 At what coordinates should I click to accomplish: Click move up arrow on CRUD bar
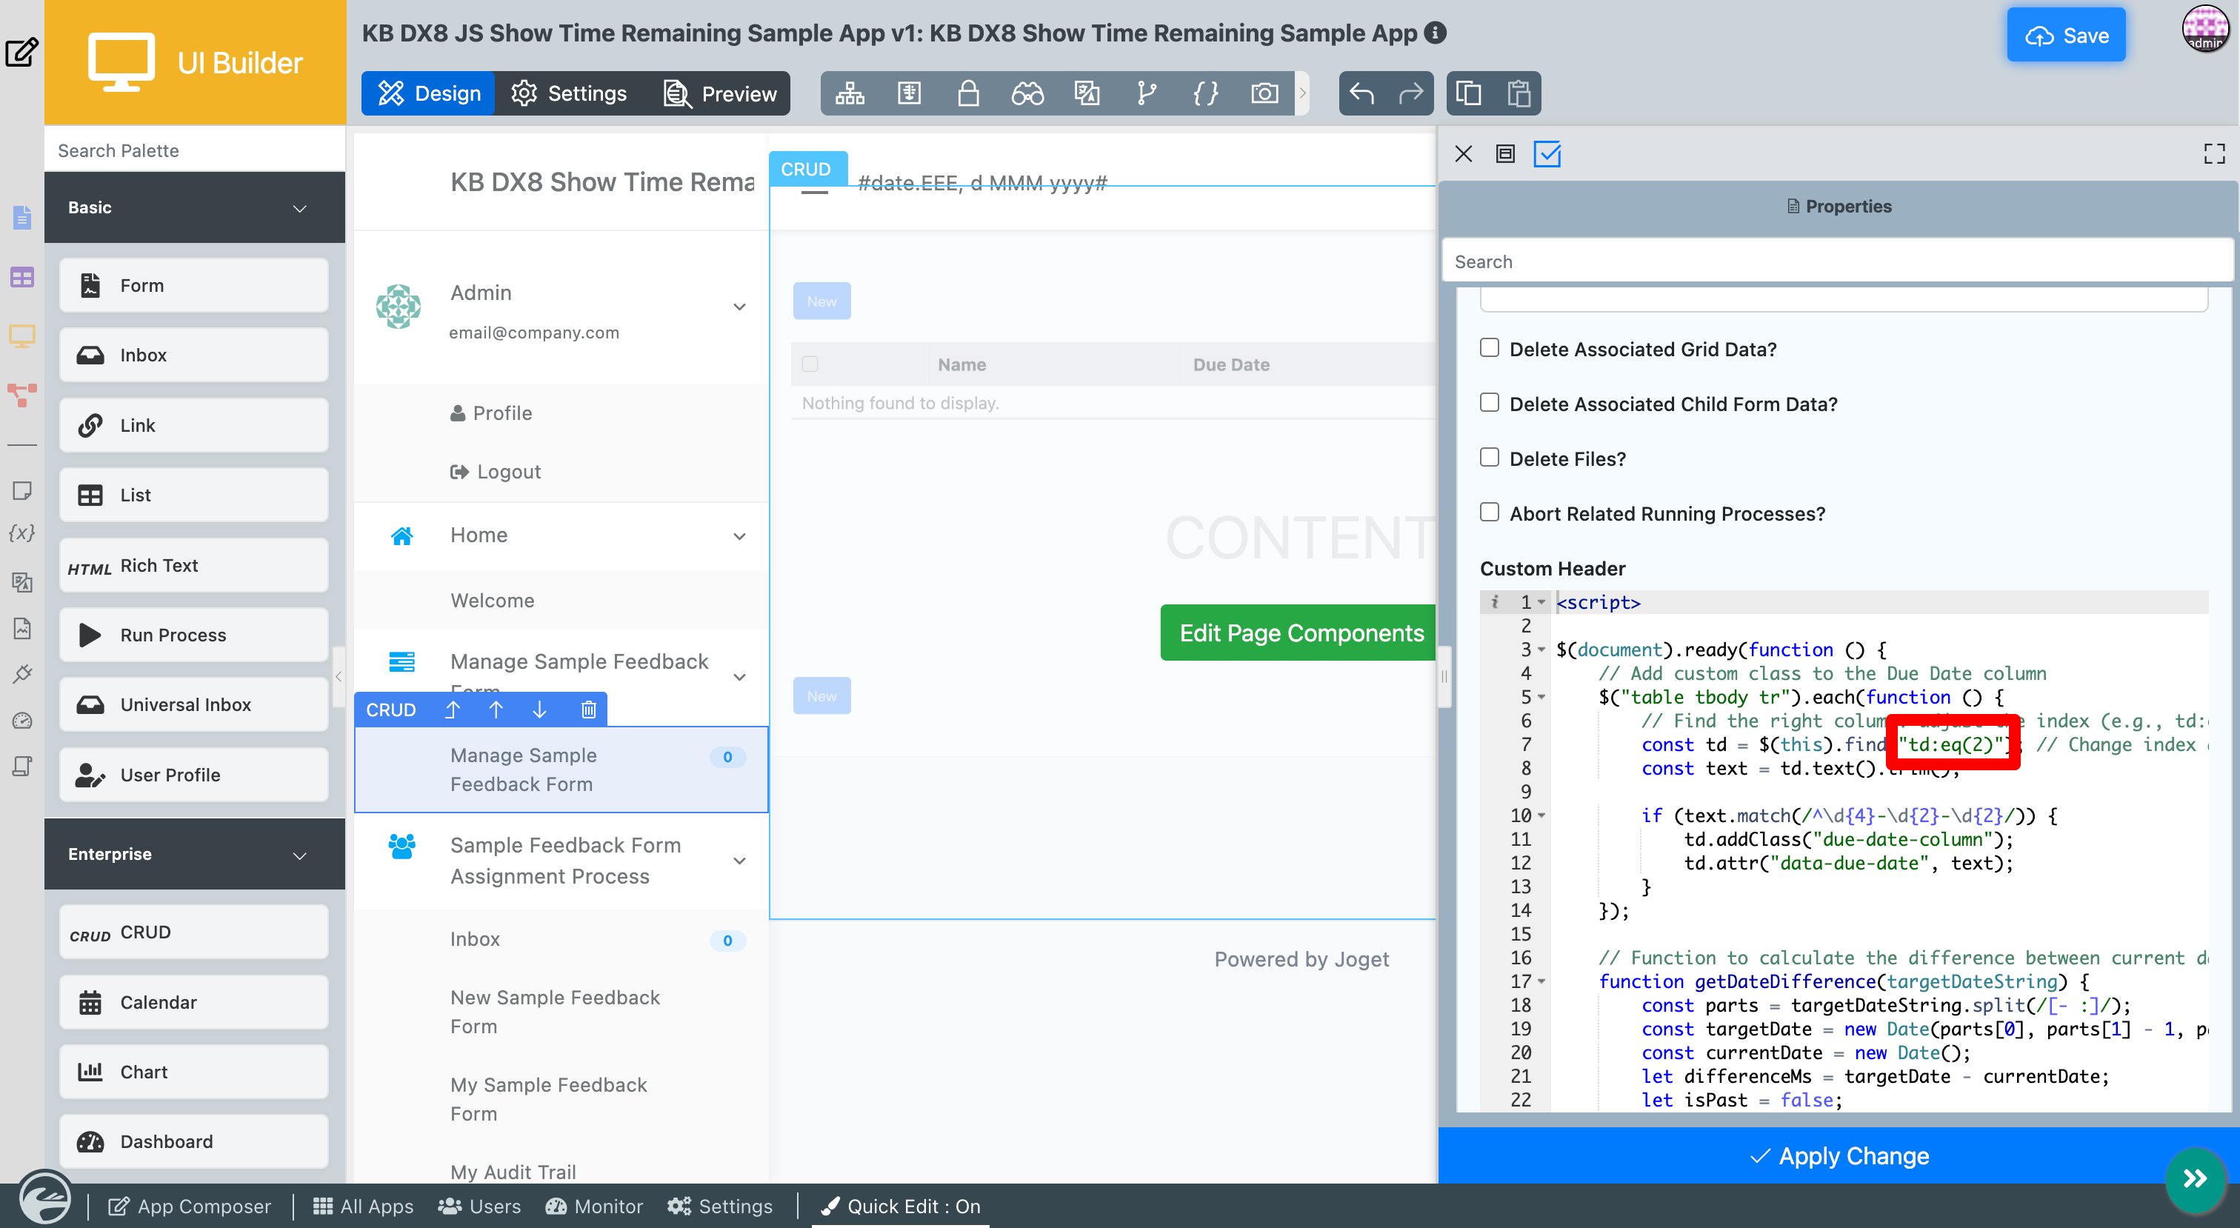[x=496, y=710]
